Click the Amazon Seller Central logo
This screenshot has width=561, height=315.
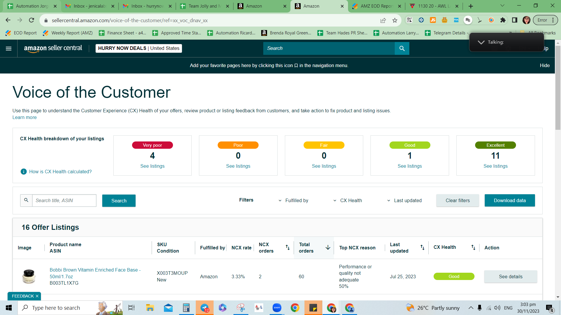click(x=53, y=48)
